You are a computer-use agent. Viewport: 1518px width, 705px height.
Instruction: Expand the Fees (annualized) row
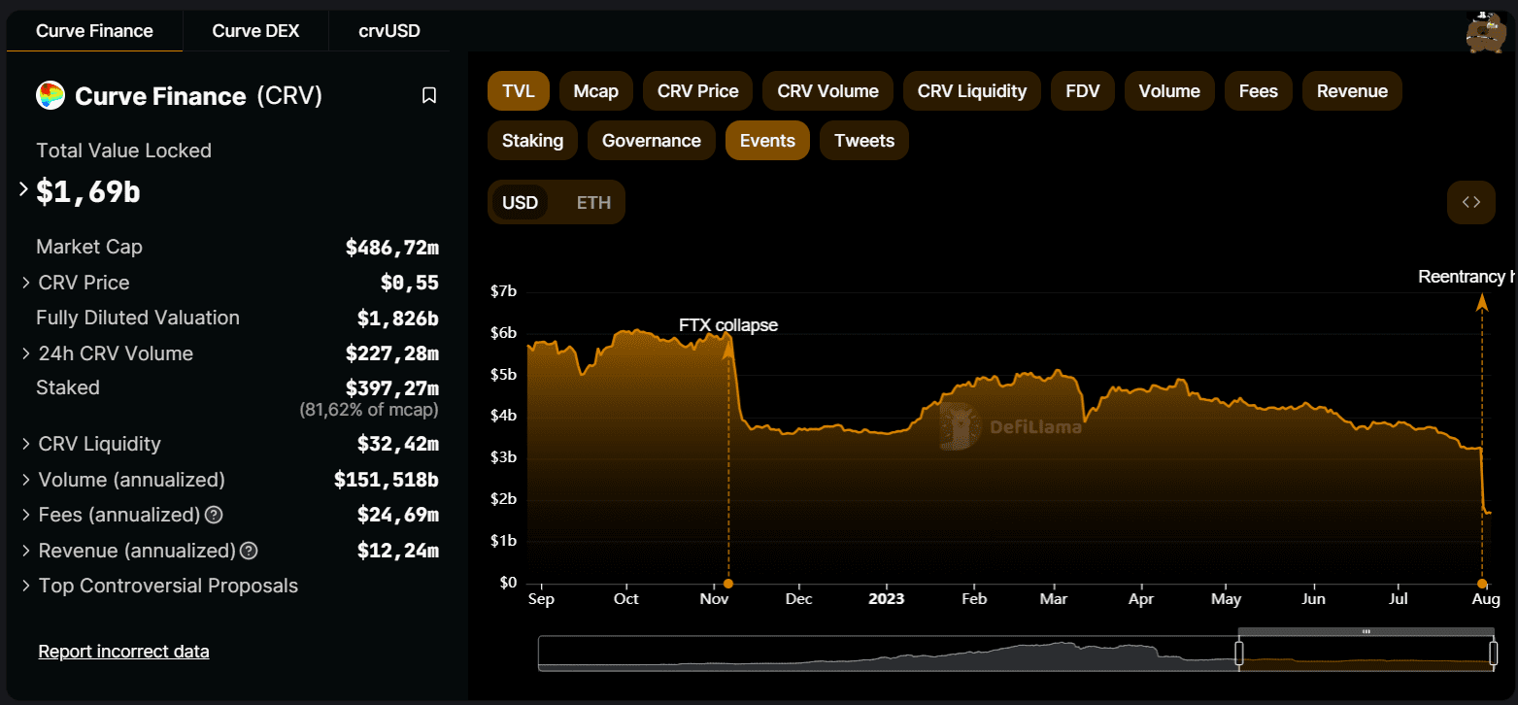(25, 515)
